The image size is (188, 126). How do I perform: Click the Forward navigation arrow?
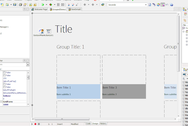93,5
